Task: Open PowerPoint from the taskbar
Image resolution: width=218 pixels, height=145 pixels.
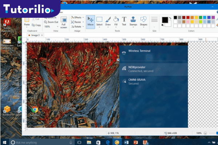Action: [136, 142]
